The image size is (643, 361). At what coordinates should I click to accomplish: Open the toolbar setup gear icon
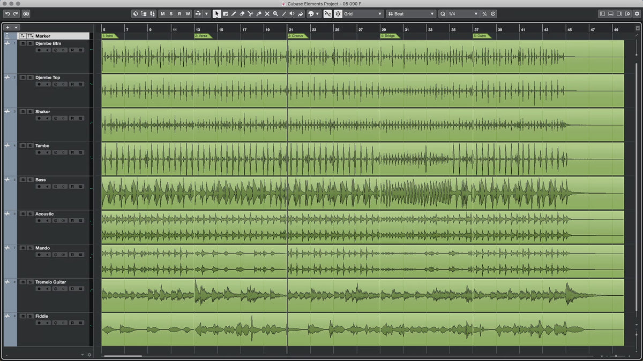(635, 14)
